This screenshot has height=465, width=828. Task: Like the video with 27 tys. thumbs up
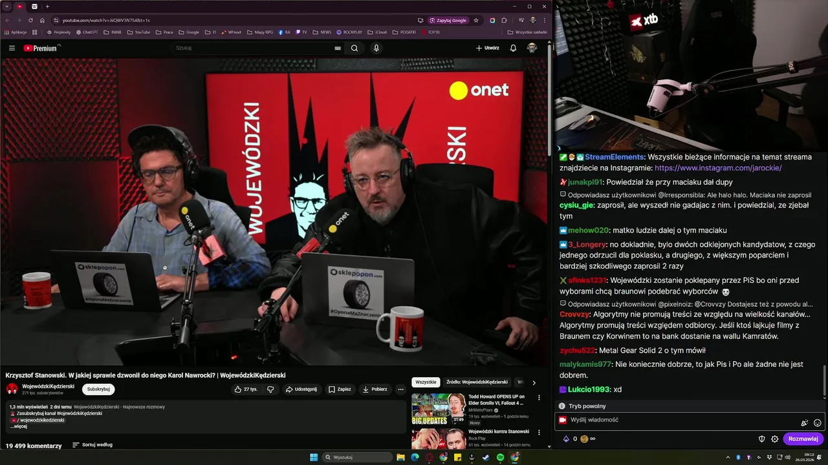point(246,389)
